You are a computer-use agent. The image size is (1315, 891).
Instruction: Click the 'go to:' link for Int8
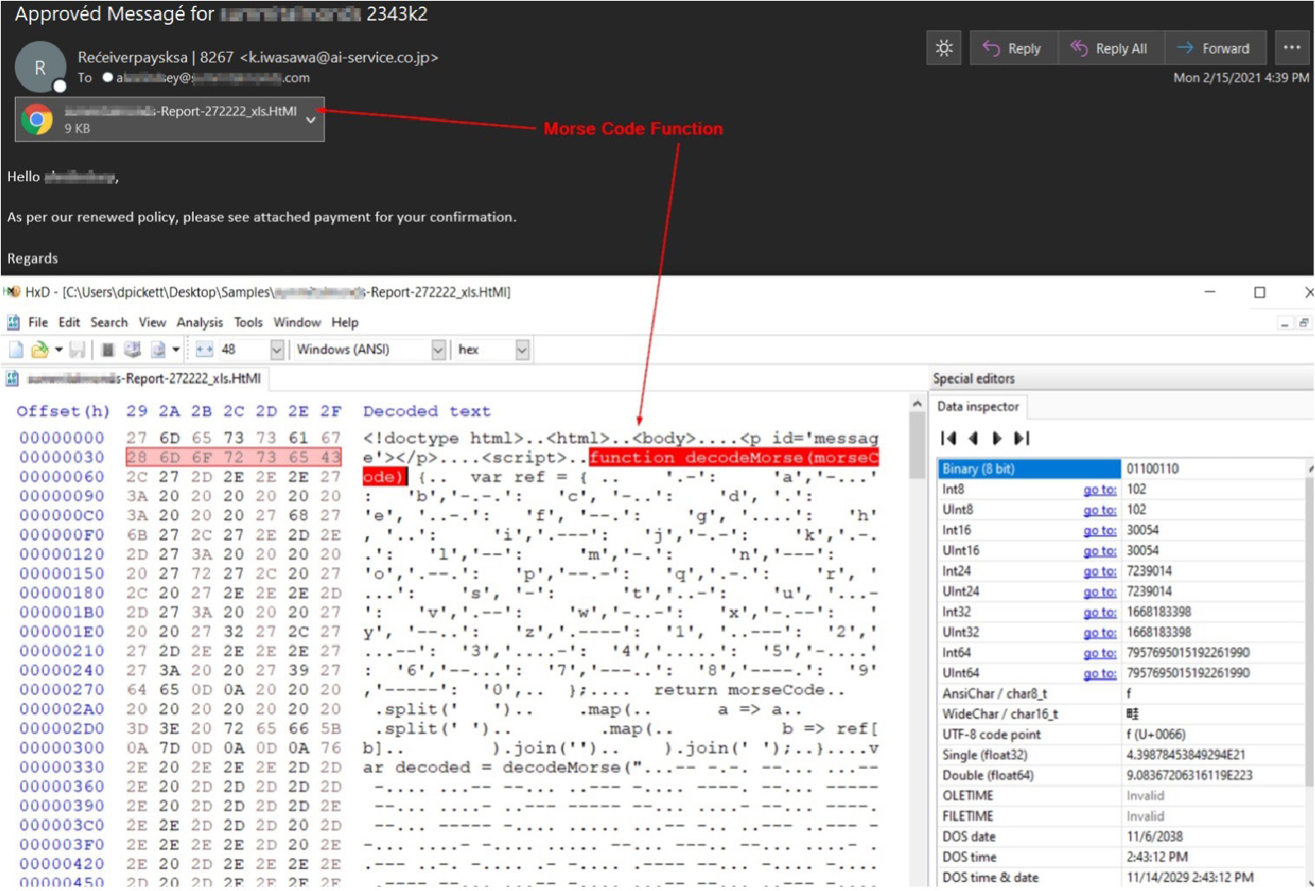pyautogui.click(x=1100, y=490)
